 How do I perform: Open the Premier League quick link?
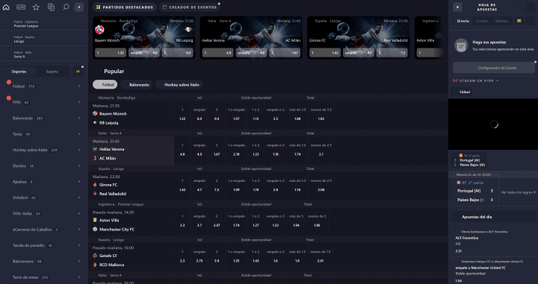click(x=43, y=24)
